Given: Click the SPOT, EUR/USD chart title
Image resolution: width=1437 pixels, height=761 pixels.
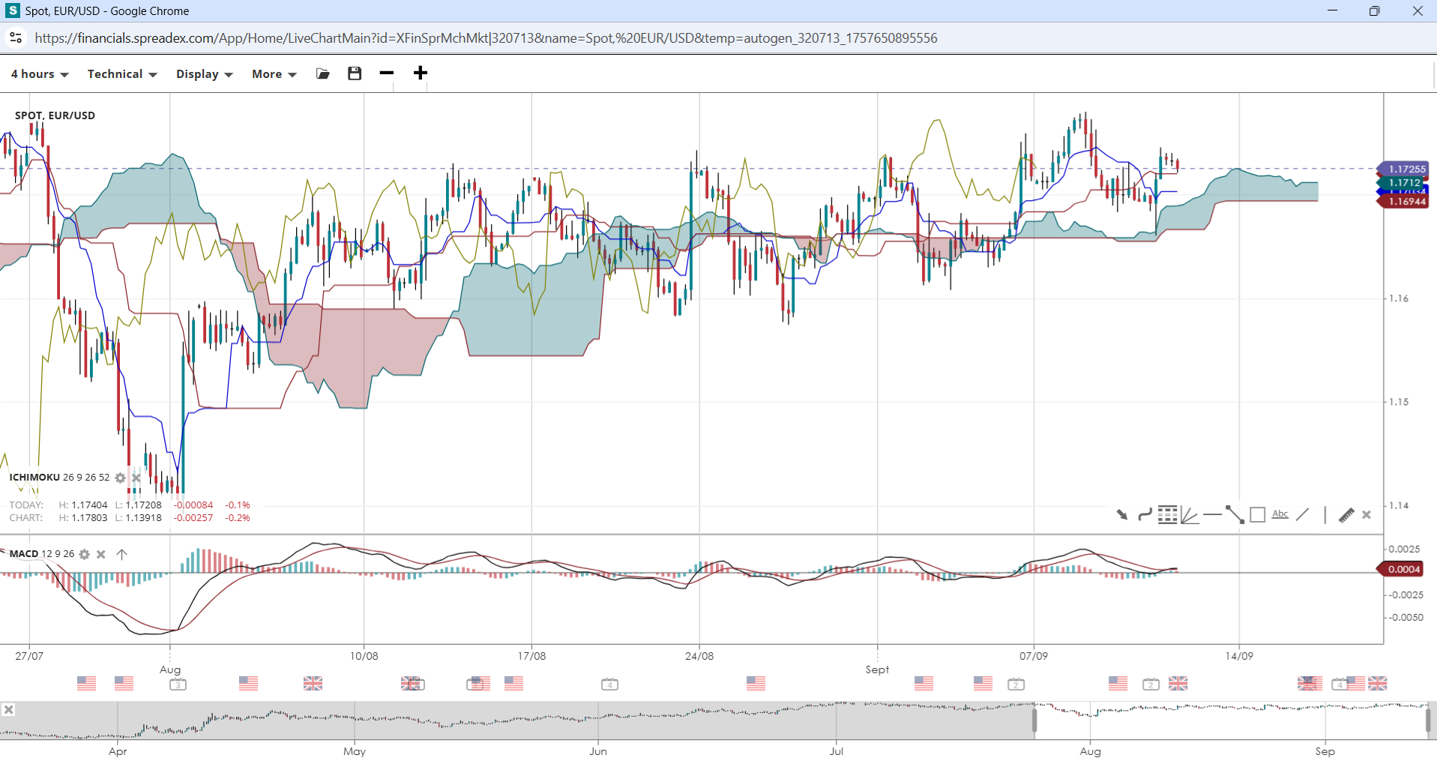Looking at the screenshot, I should coord(55,115).
